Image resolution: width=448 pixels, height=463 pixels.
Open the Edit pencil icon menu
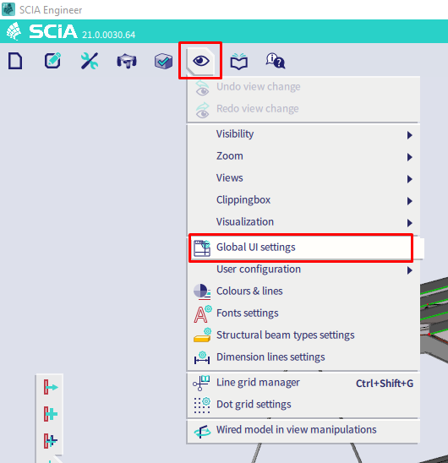[x=52, y=61]
